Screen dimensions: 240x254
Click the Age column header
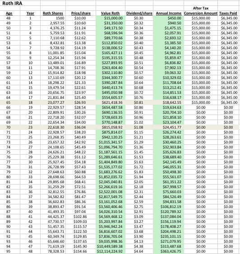[9, 13]
